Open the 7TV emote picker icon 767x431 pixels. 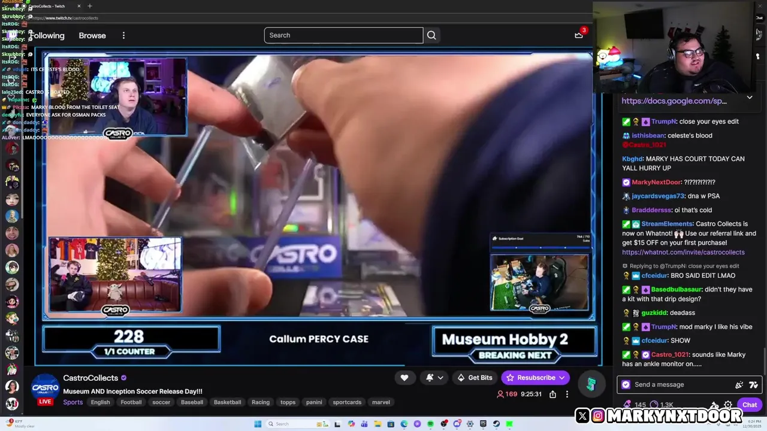753,385
